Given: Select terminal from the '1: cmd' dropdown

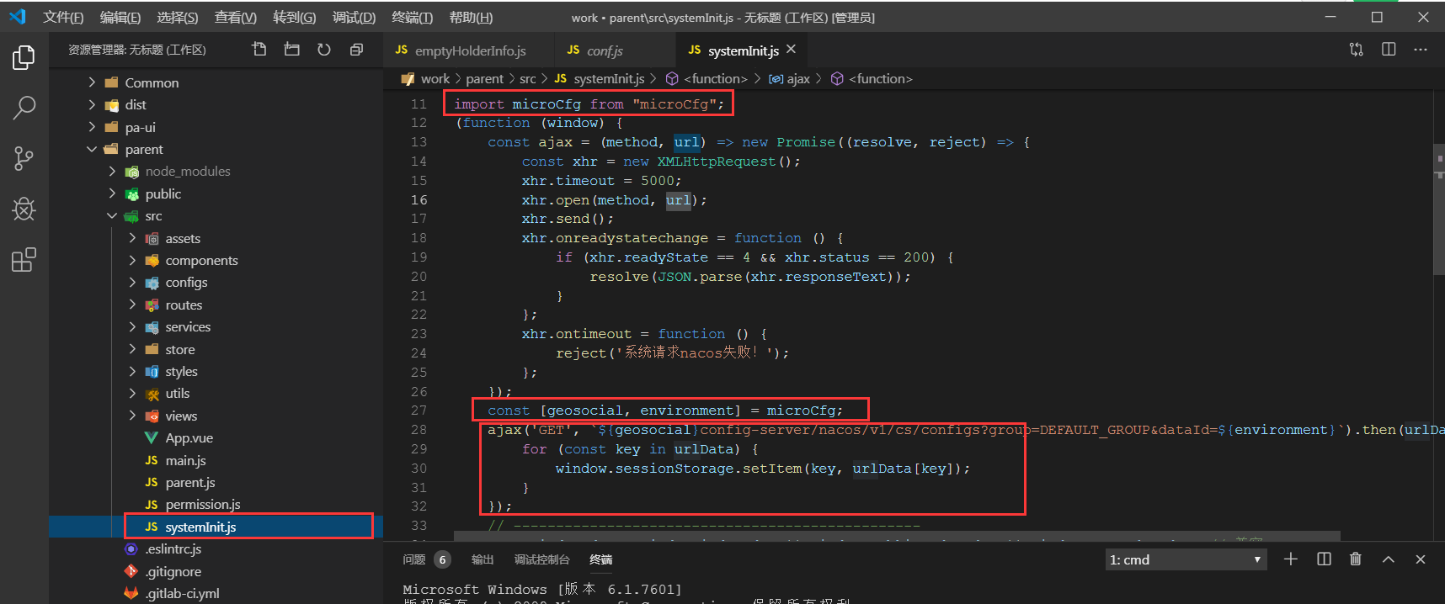Looking at the screenshot, I should coord(1186,559).
